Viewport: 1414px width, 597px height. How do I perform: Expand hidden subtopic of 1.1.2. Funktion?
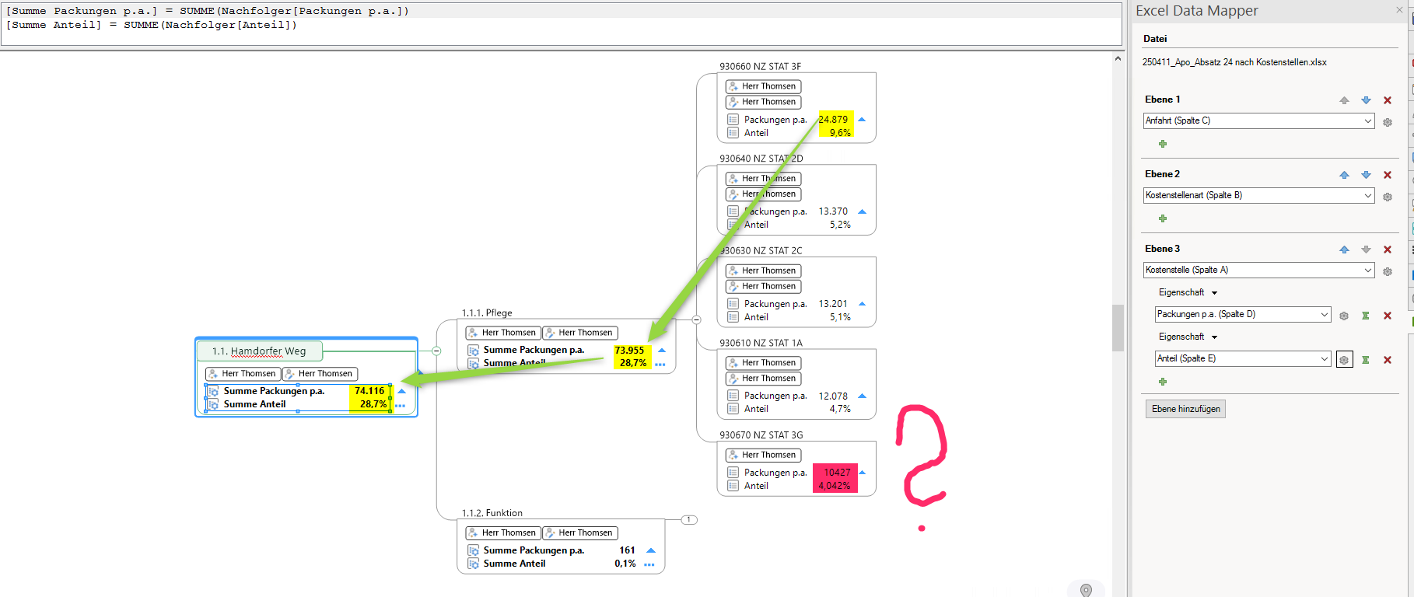[689, 519]
